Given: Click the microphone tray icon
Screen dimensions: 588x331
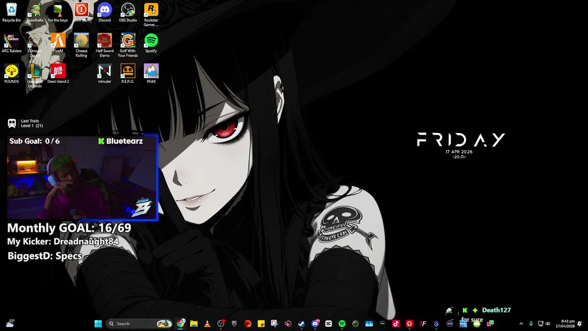Looking at the screenshot, I should [531, 324].
